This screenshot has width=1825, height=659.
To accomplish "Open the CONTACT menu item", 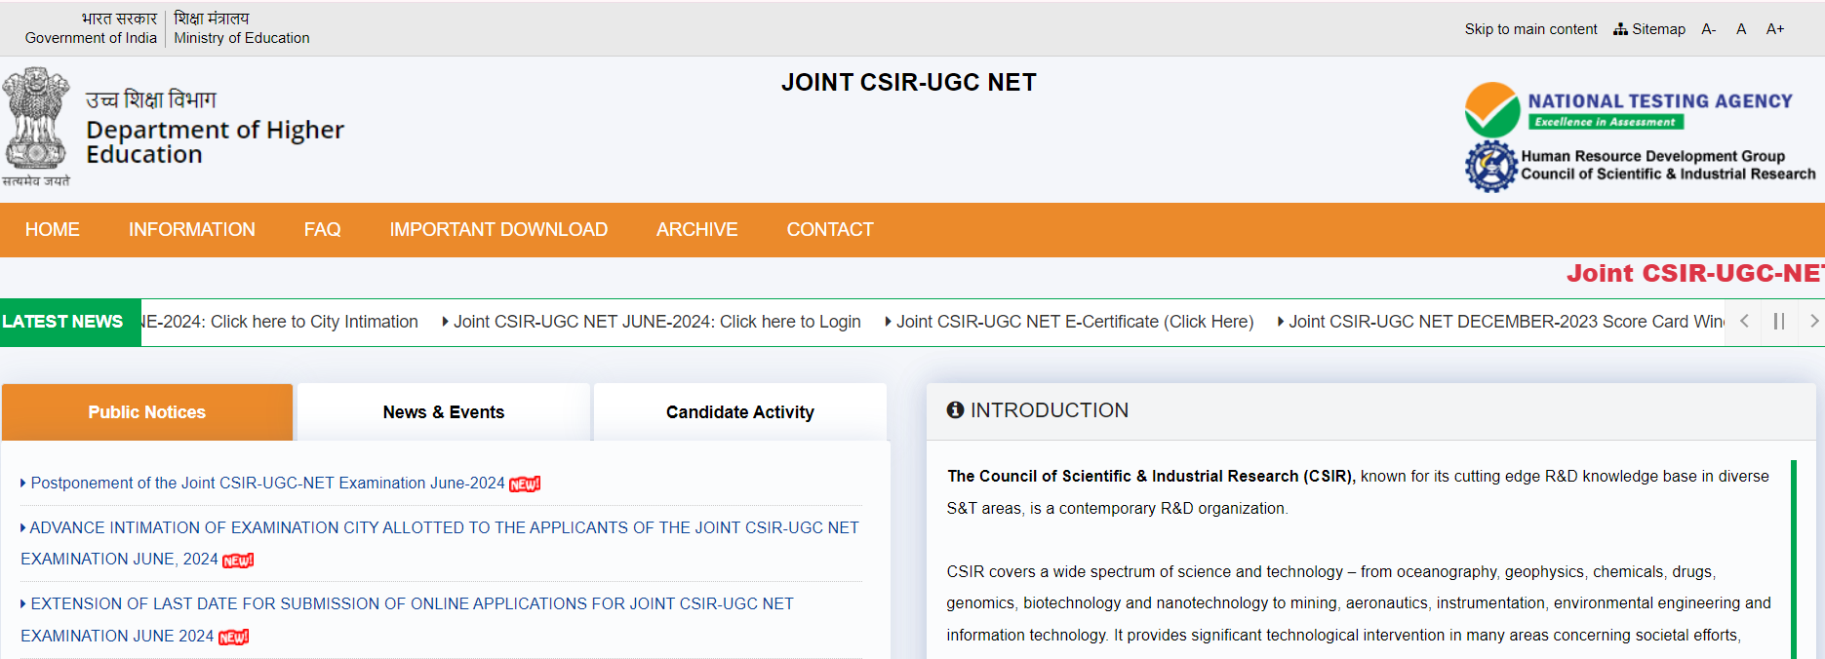I will tap(830, 230).
